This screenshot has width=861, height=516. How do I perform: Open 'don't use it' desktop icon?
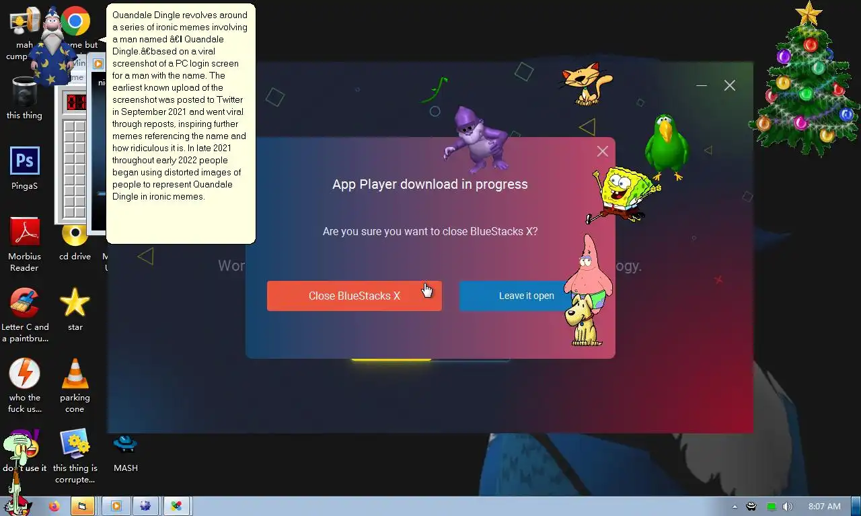tap(25, 451)
